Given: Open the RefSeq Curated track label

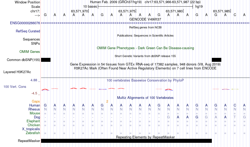Looking at the screenshot, I should point(28,31).
